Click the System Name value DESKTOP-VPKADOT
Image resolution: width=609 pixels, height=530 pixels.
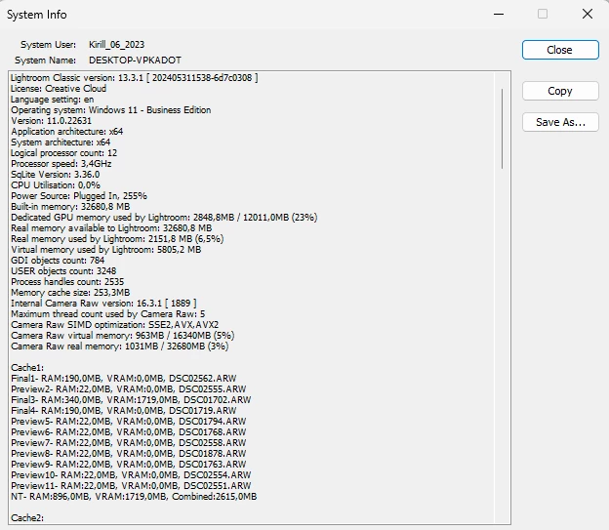pyautogui.click(x=135, y=61)
